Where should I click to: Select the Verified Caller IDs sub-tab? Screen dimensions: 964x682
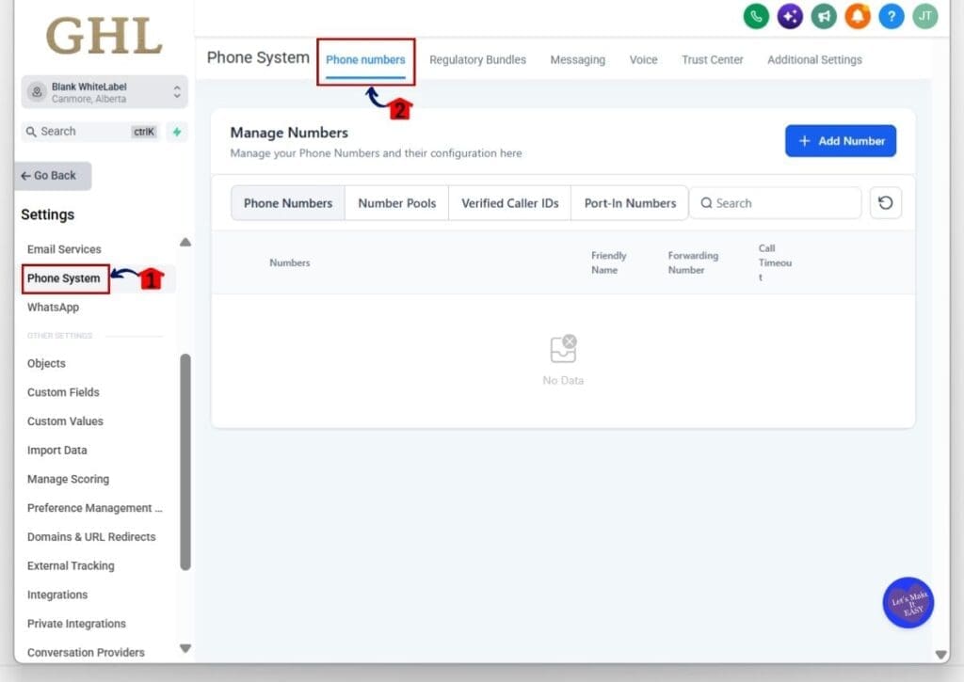509,203
